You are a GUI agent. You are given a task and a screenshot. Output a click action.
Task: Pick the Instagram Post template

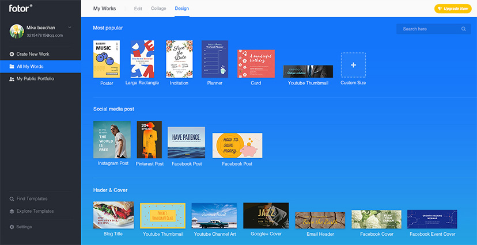tap(112, 140)
